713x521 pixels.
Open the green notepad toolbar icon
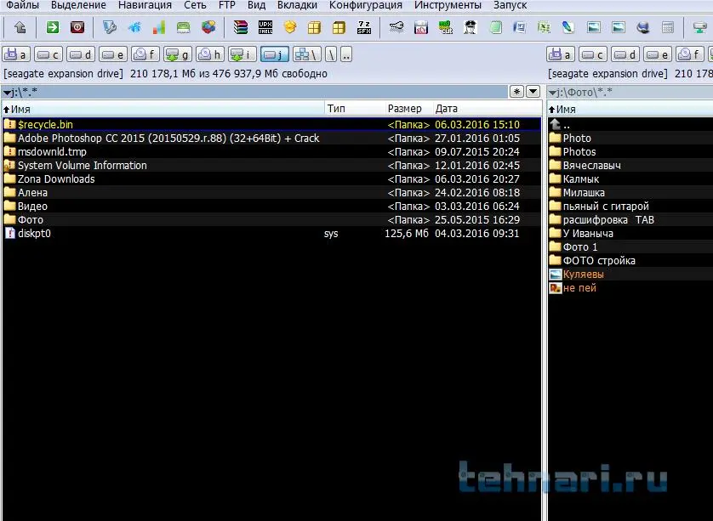496,28
